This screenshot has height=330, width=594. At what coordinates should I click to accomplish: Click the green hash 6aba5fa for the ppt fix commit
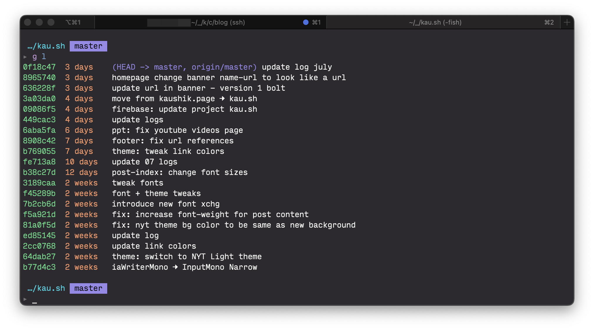39,130
